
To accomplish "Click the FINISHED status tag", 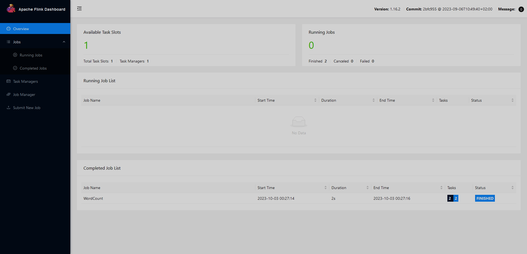I will 485,198.
